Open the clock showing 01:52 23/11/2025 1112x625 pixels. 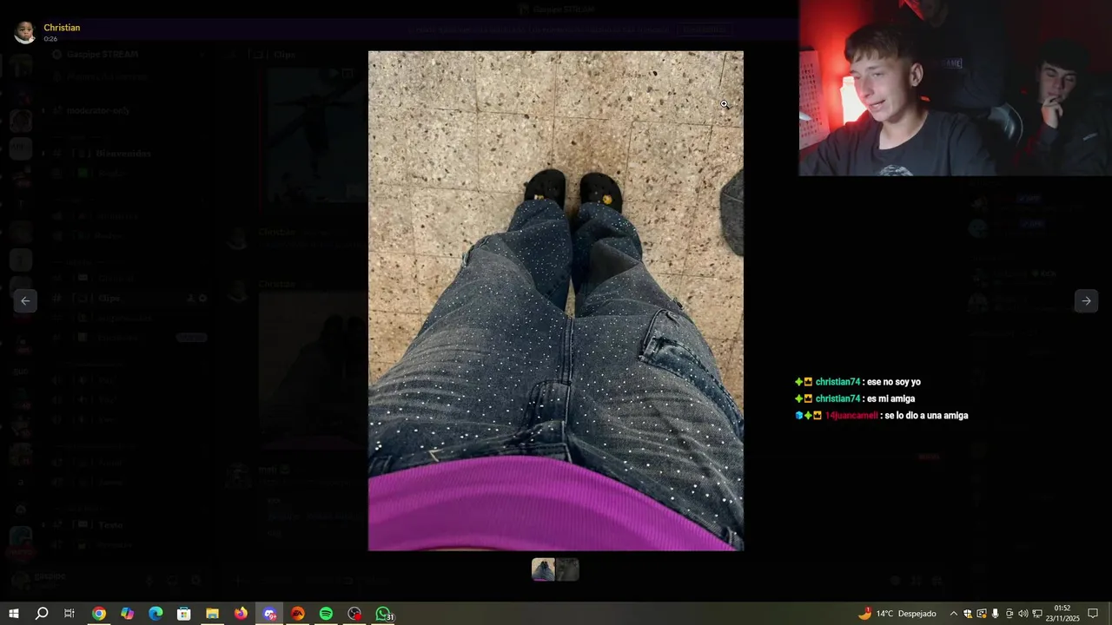click(x=1062, y=614)
